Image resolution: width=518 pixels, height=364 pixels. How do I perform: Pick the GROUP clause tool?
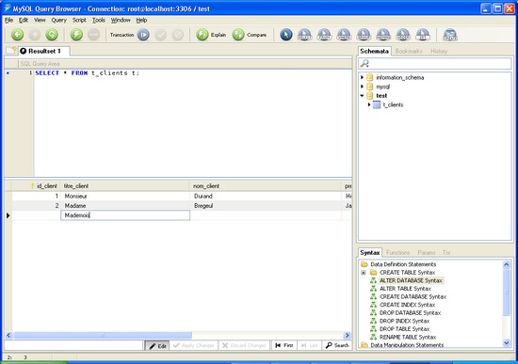(364, 35)
